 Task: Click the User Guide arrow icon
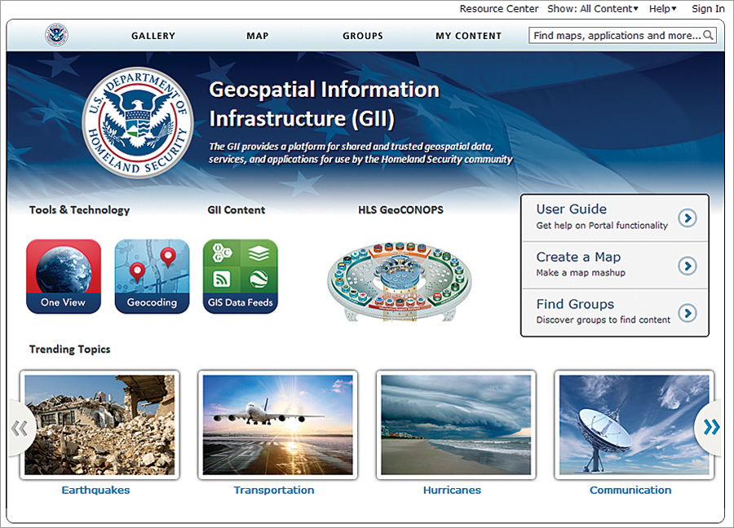pos(688,218)
